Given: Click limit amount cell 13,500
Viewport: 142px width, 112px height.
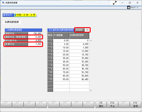Looking at the screenshot, I should 79,51.
